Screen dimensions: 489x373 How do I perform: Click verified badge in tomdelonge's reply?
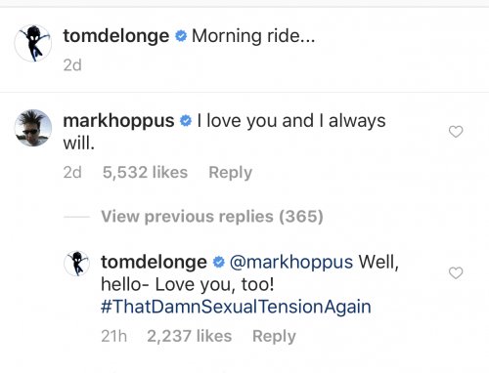[x=219, y=262]
